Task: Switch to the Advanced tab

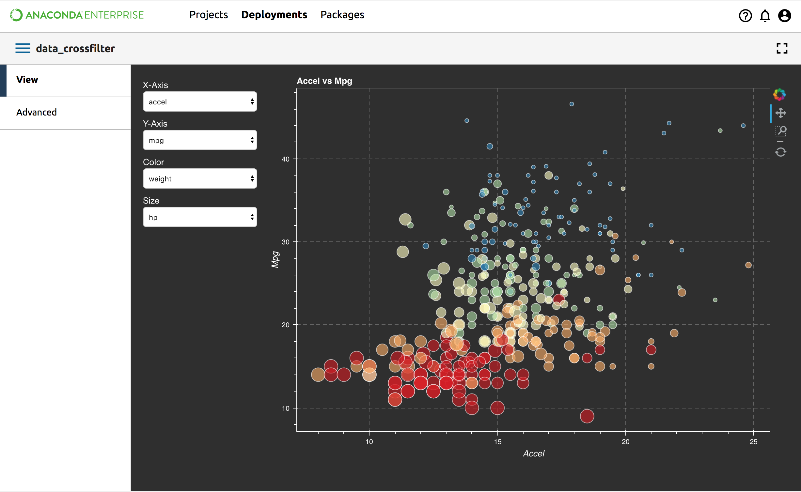Action: click(37, 112)
